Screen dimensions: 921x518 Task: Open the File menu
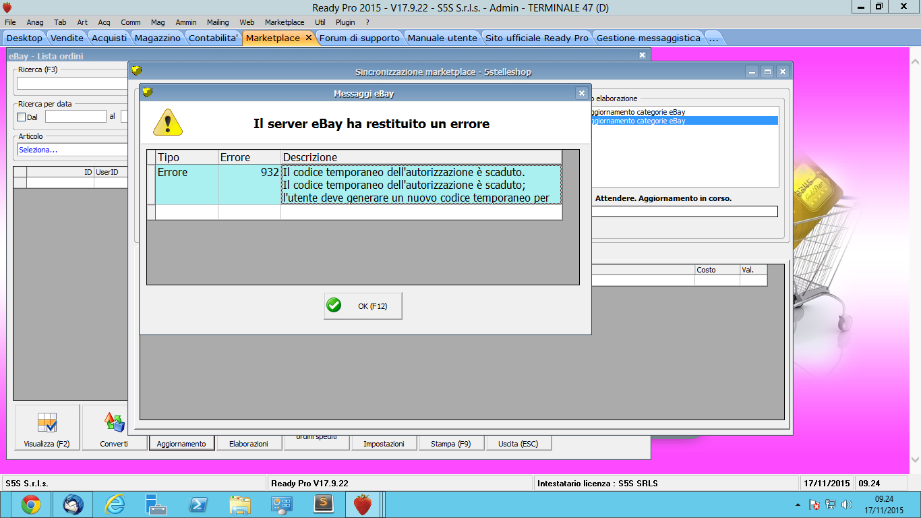(x=10, y=22)
